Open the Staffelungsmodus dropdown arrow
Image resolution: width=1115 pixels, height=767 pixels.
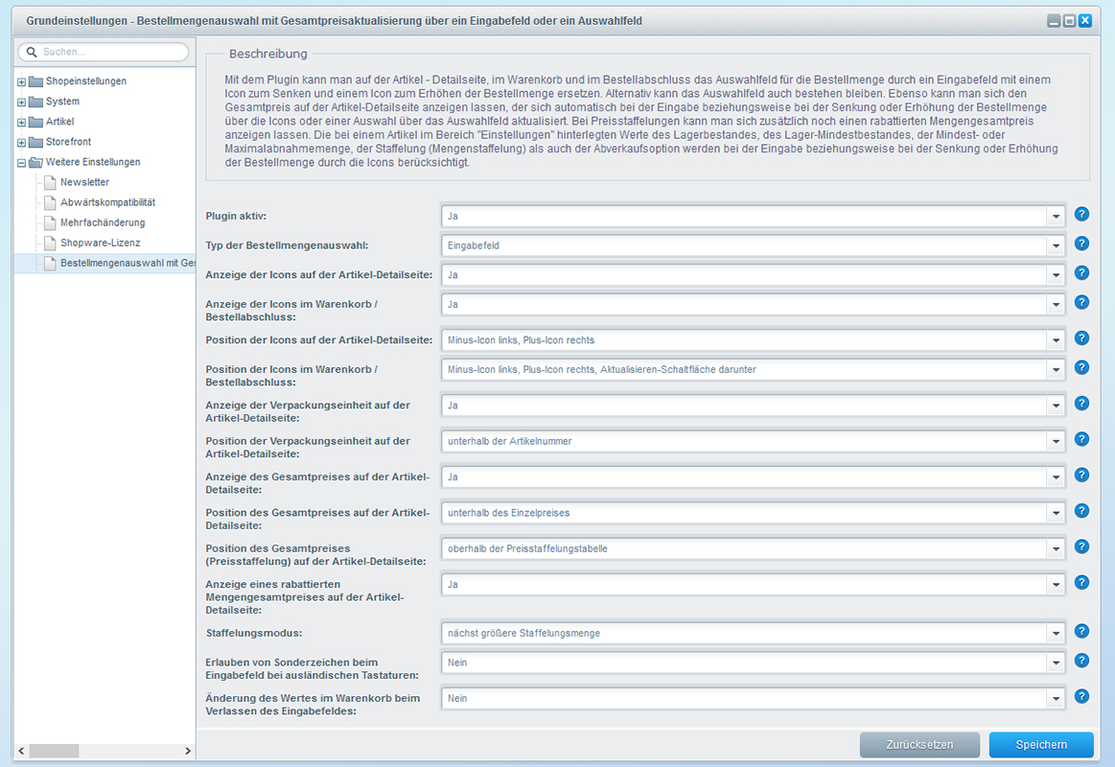click(1056, 634)
